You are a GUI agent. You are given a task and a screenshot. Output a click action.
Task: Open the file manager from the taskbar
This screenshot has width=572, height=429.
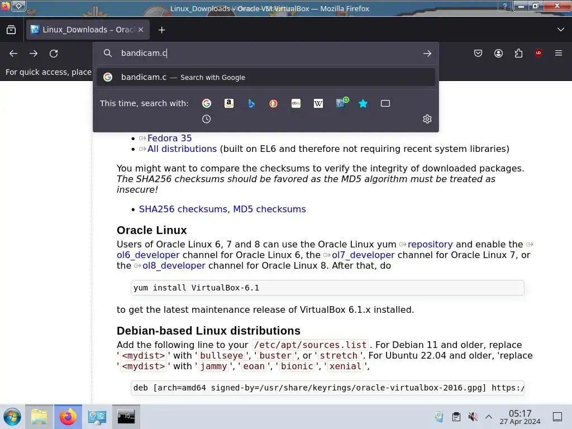[x=39, y=417]
